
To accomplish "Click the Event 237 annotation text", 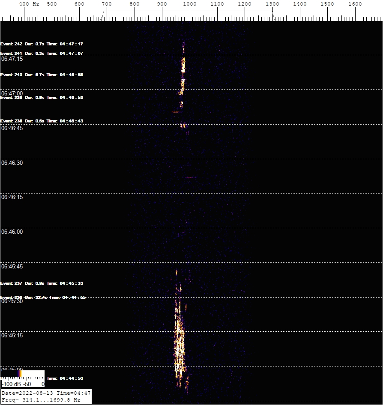I will 42,283.
